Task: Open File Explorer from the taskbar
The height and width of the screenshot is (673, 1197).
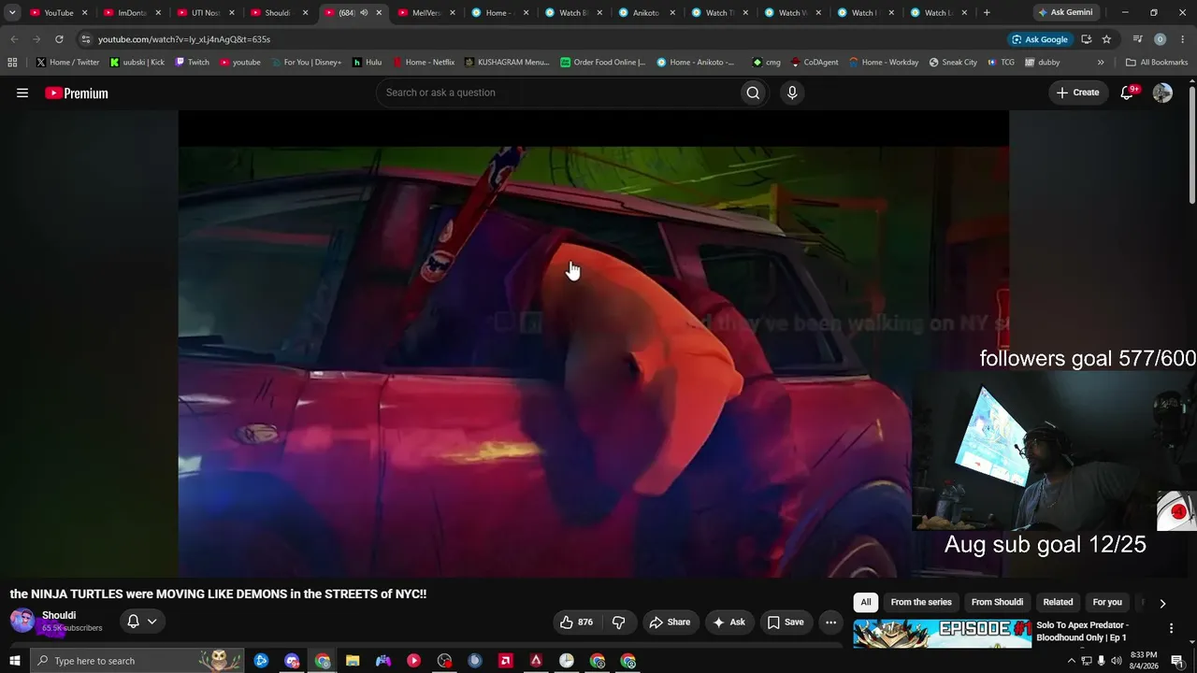Action: [x=353, y=661]
